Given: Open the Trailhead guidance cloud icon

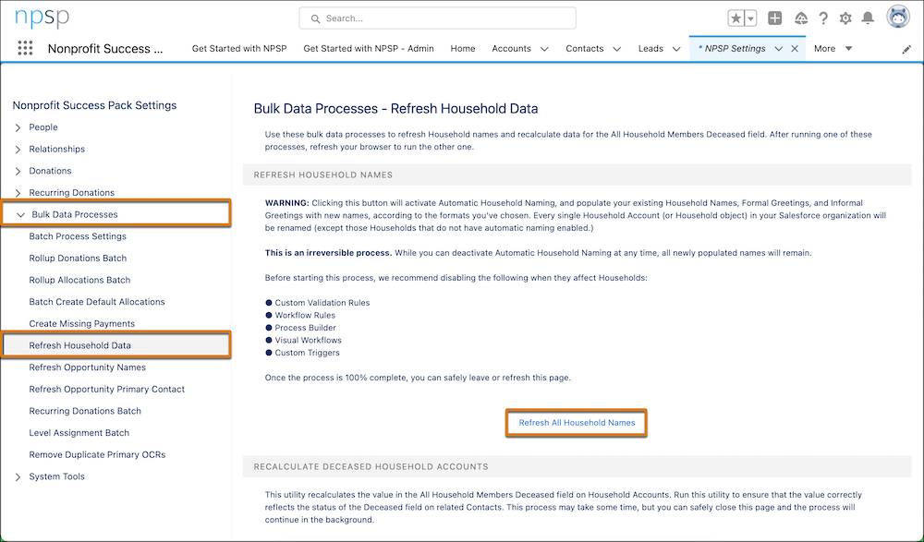Looking at the screenshot, I should [801, 18].
